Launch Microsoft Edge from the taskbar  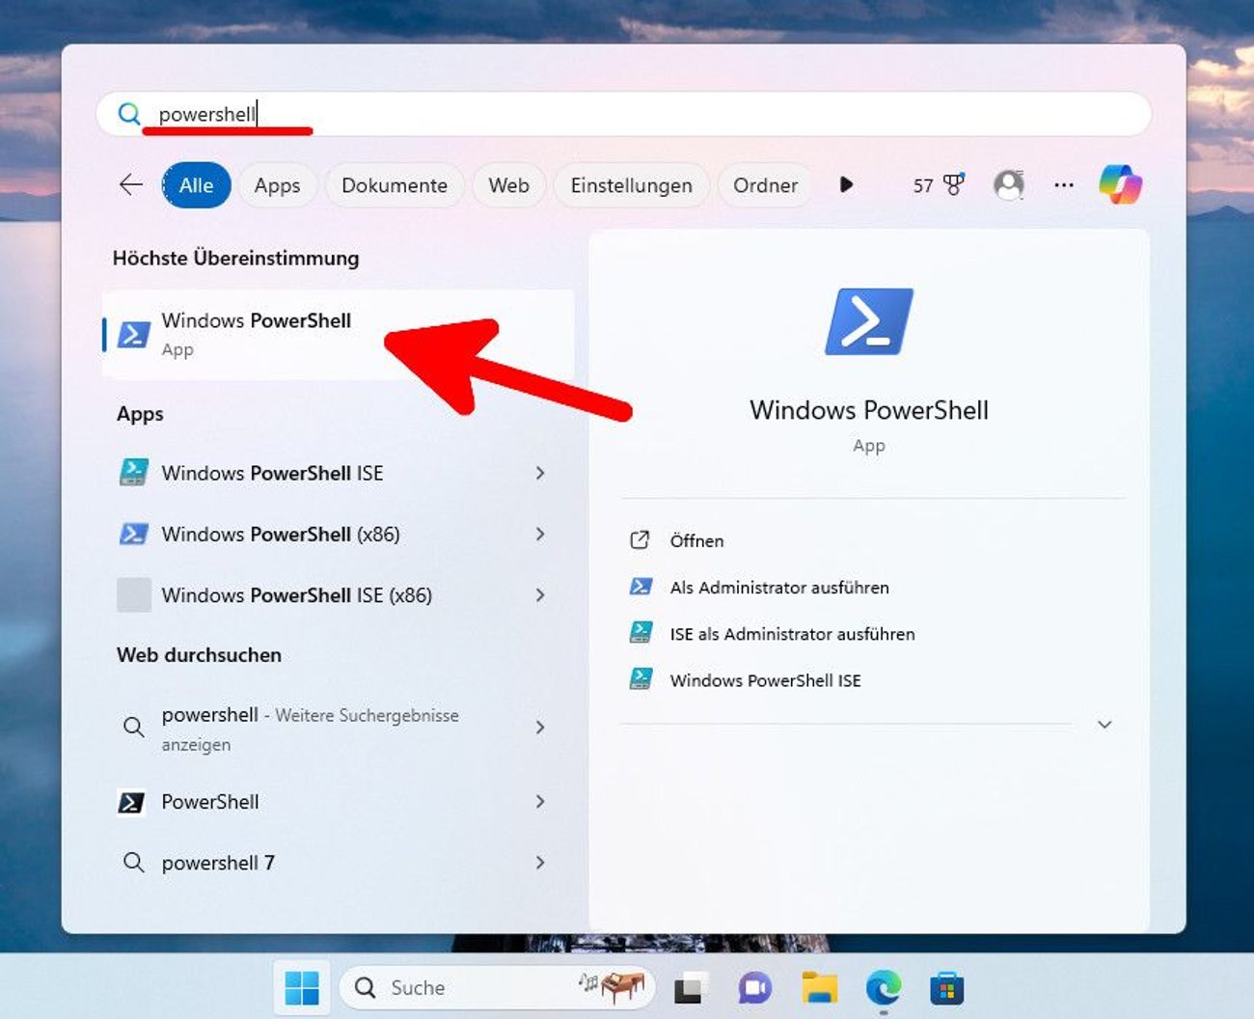pos(884,987)
